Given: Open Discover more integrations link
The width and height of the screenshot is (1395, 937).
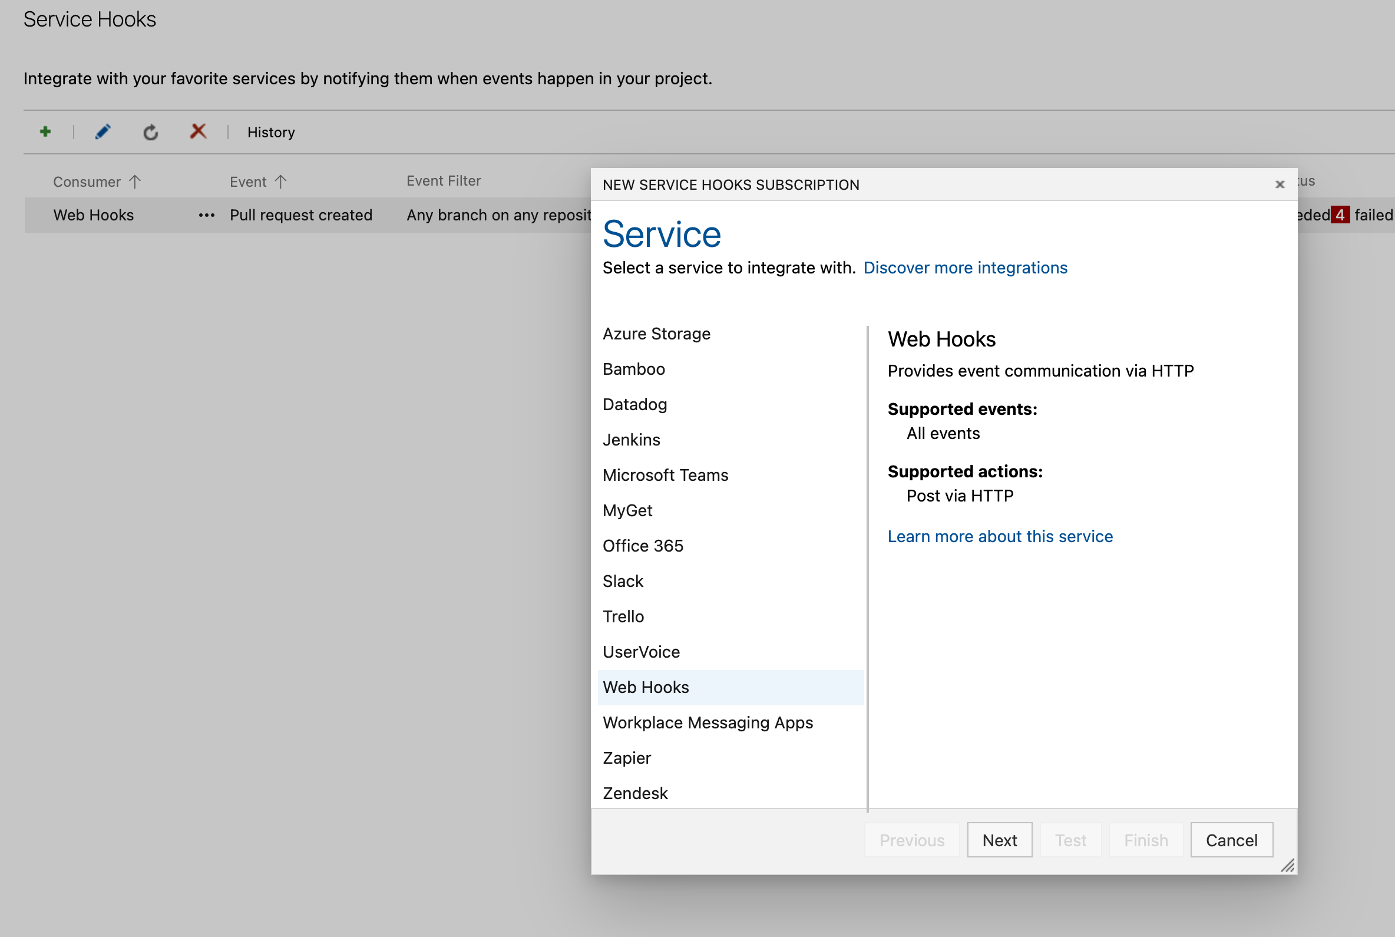Looking at the screenshot, I should (965, 268).
